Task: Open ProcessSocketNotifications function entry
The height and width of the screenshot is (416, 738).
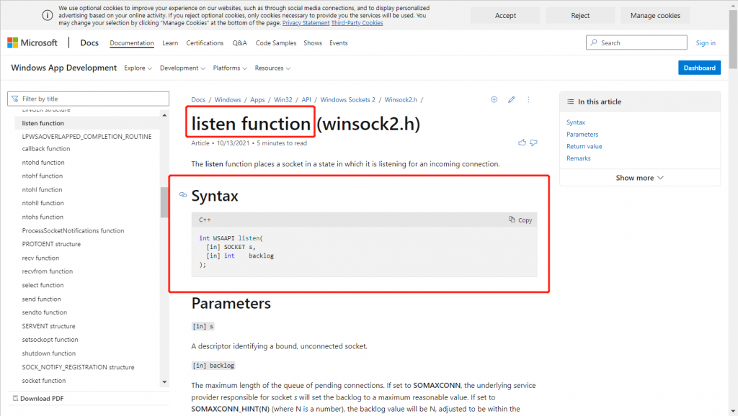Action: 73,230
